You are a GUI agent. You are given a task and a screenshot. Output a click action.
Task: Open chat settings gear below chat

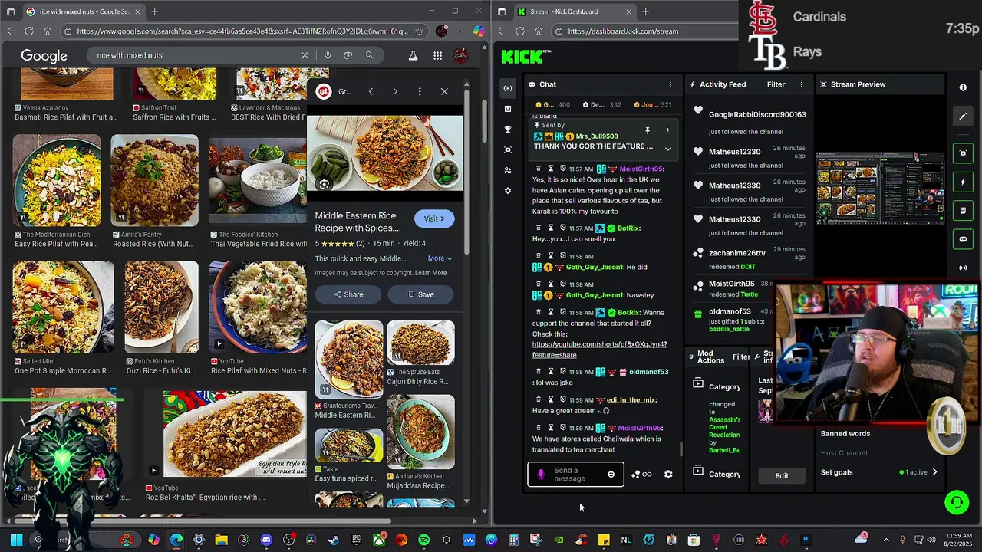668,475
